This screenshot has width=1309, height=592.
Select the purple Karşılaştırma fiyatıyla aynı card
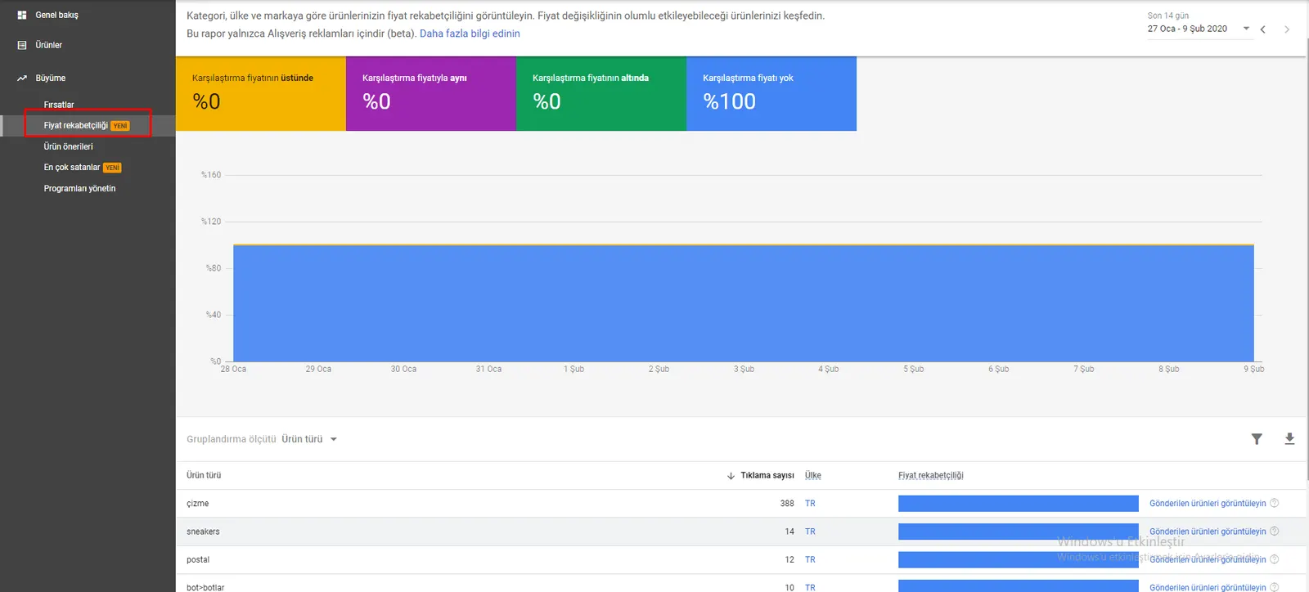coord(431,93)
